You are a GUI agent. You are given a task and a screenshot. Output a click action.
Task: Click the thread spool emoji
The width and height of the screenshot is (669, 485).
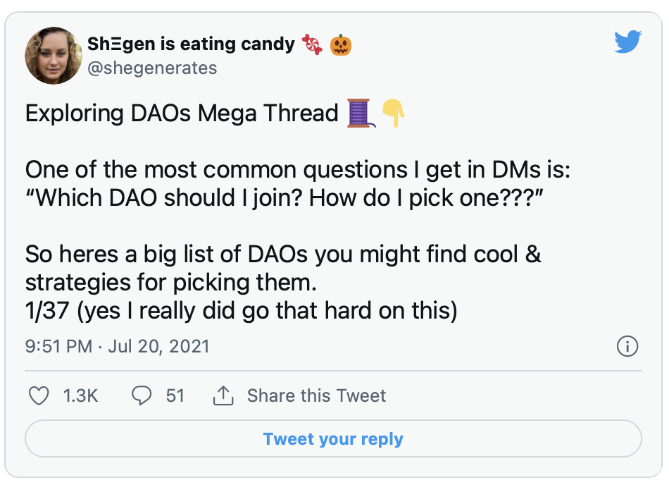[358, 113]
